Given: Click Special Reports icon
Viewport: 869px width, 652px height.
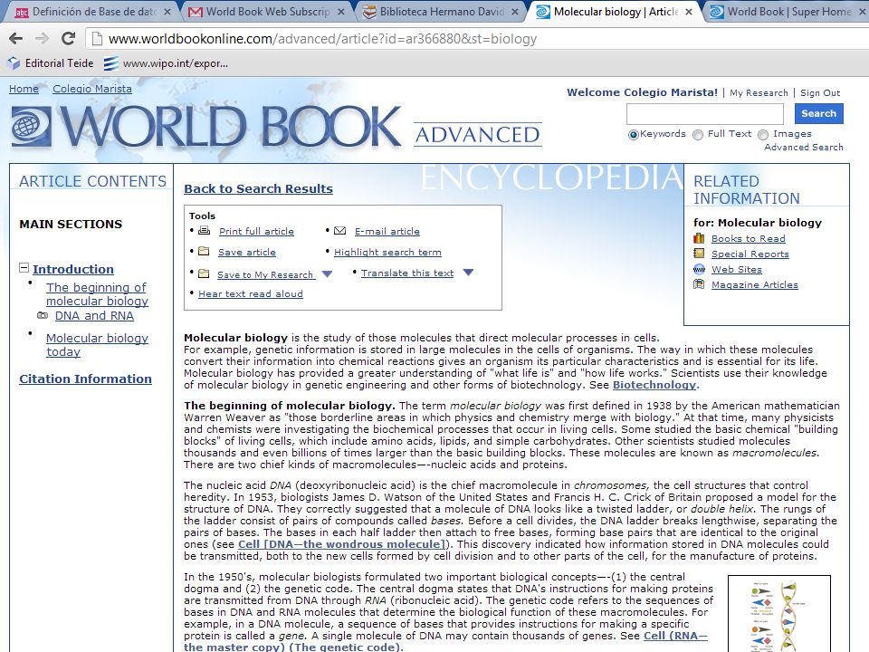Looking at the screenshot, I should pyautogui.click(x=700, y=254).
